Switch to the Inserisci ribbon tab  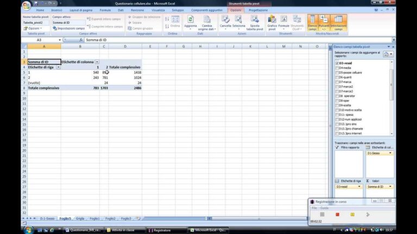click(x=56, y=10)
